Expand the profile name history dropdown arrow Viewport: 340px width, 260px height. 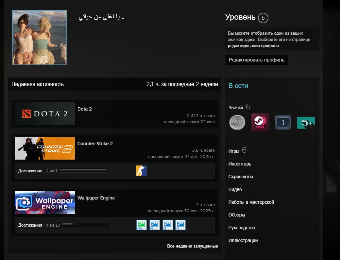123,18
